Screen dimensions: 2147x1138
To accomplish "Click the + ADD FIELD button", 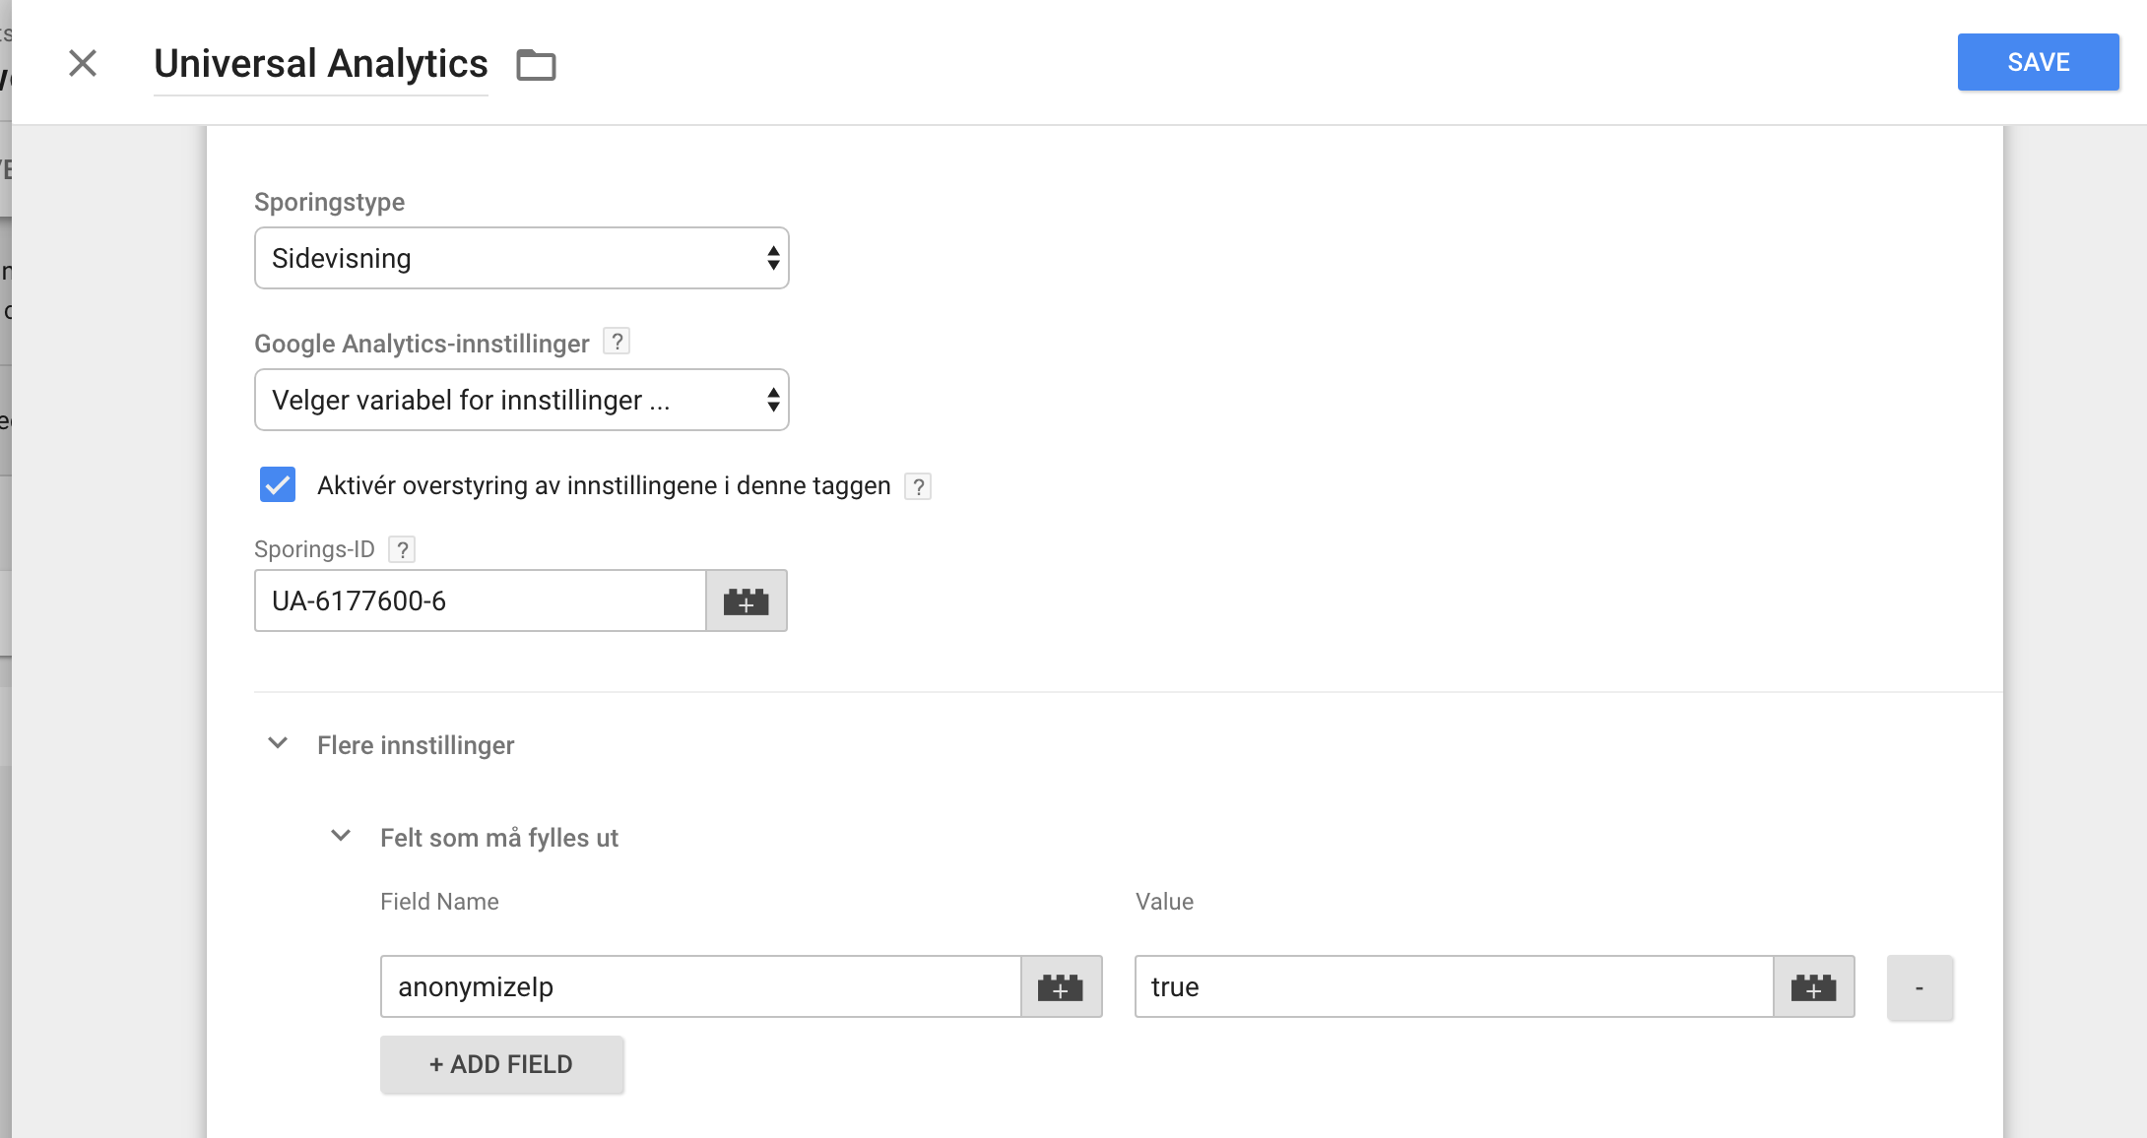I will [x=501, y=1064].
